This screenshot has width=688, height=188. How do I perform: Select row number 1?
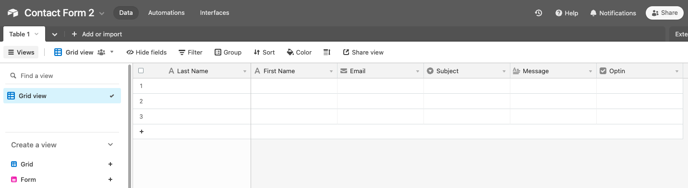click(x=141, y=86)
